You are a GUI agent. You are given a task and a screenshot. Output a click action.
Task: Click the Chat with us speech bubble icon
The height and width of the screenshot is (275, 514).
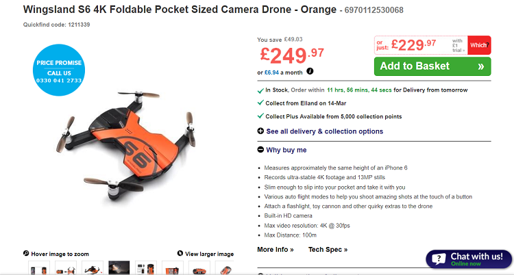click(x=439, y=259)
